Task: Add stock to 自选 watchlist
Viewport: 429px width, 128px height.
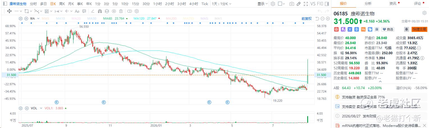Action: [387, 29]
